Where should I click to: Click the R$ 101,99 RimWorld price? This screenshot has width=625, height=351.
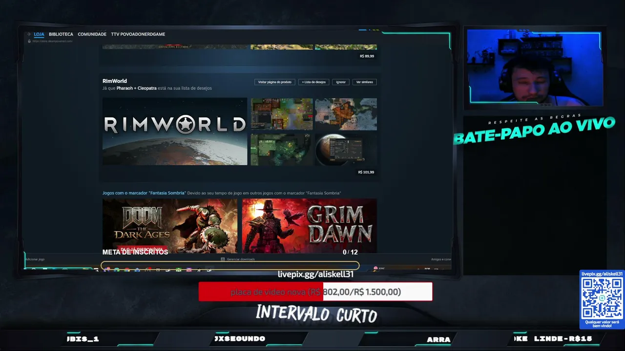point(366,172)
